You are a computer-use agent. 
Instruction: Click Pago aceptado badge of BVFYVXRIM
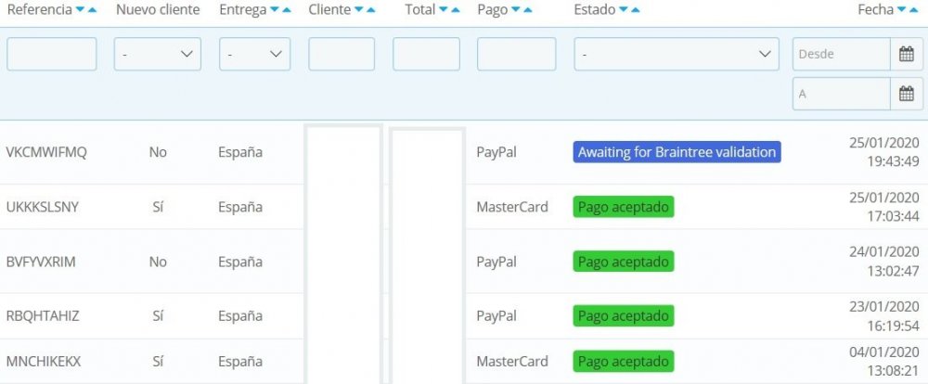[624, 262]
